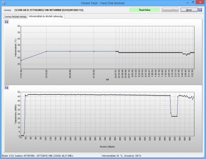Save the temperature chart with its floppy icon
Viewport: 206px width, 159px height.
pos(7,21)
